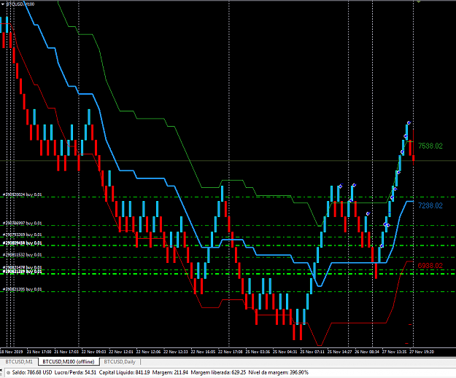The height and width of the screenshot is (378, 456).
Task: Click the 25 Nov 03:36 time axis label
Action: 258,352
